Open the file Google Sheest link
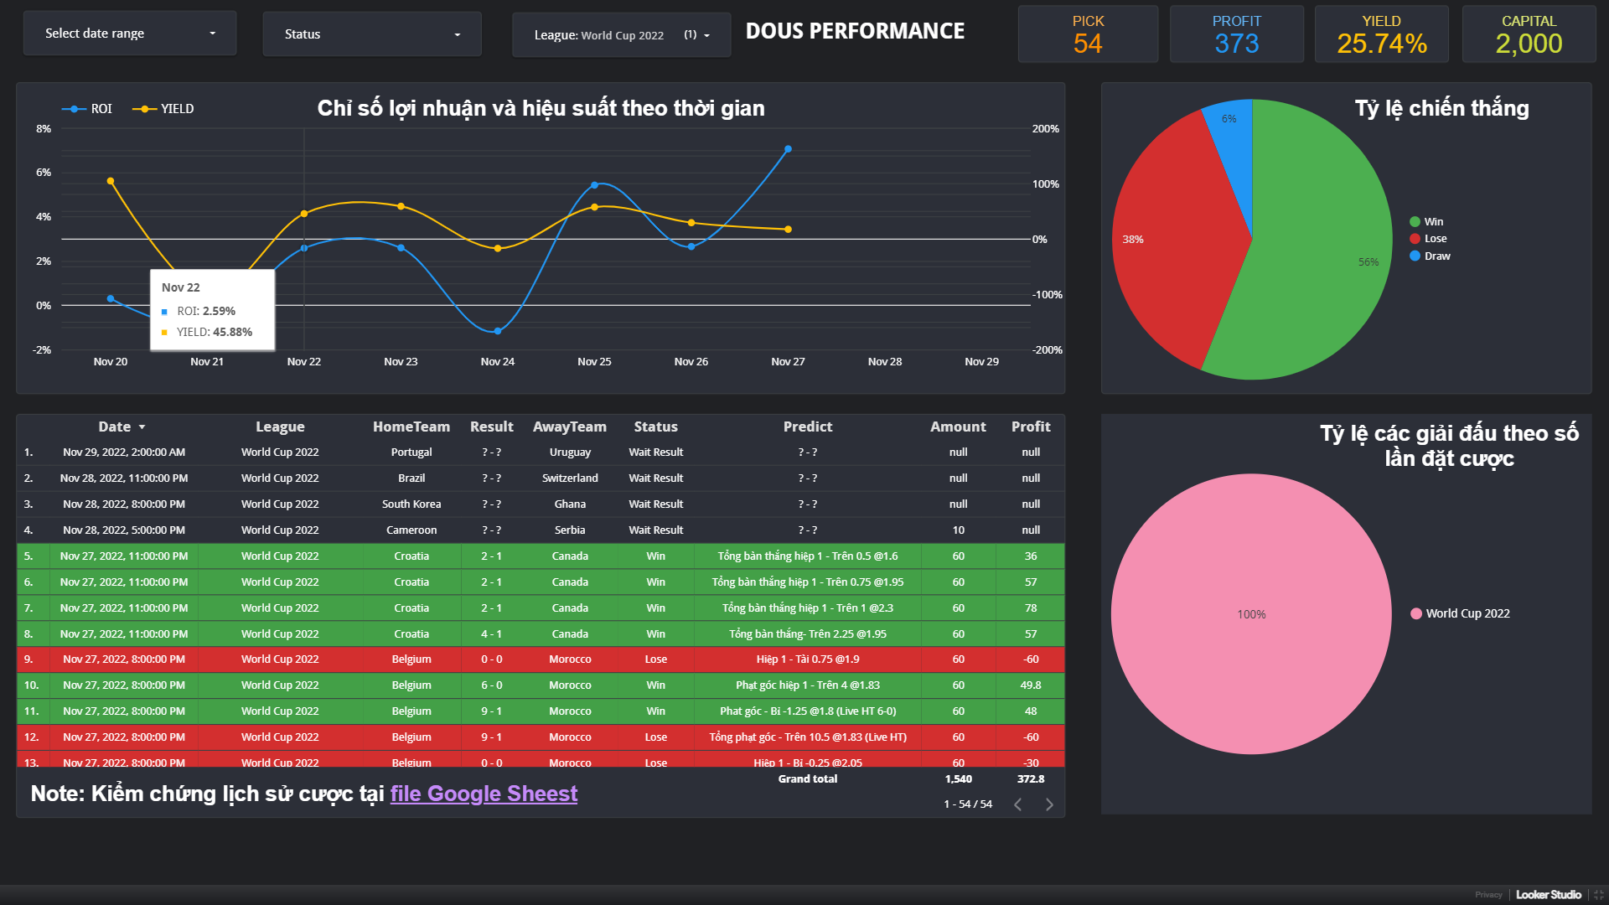This screenshot has width=1609, height=905. [x=484, y=794]
